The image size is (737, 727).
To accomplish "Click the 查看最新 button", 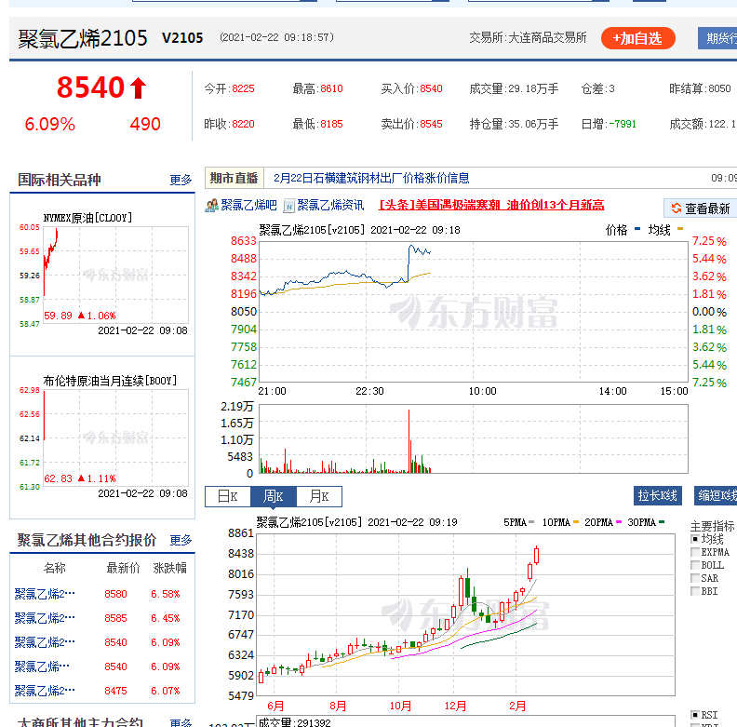I will pos(701,209).
